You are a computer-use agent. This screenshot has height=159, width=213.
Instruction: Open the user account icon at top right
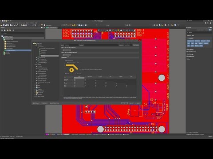[x=210, y=23]
